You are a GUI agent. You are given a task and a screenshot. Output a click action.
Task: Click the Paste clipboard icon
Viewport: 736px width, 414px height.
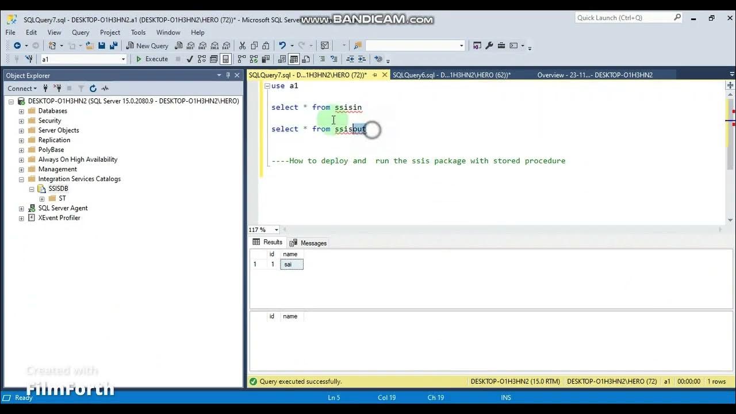[266, 45]
